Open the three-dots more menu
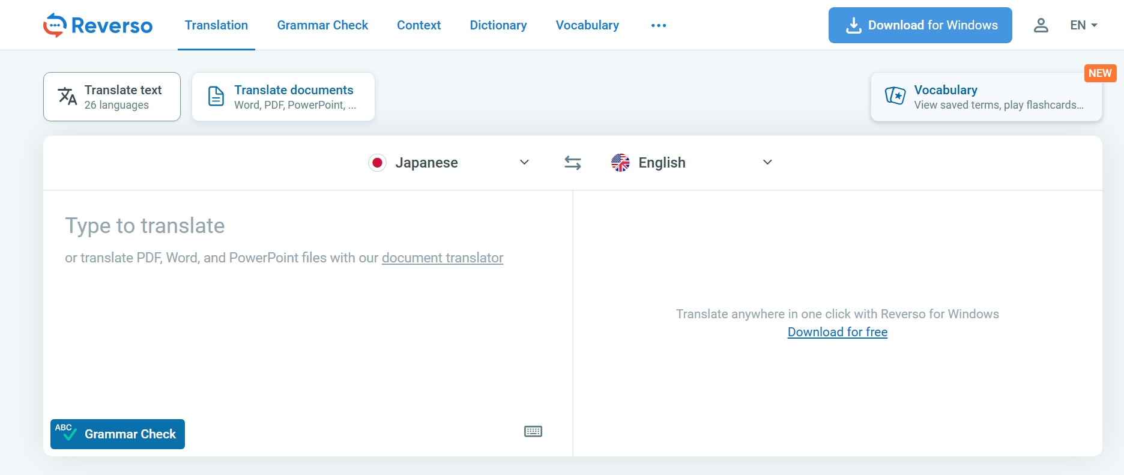The image size is (1124, 475). click(658, 25)
